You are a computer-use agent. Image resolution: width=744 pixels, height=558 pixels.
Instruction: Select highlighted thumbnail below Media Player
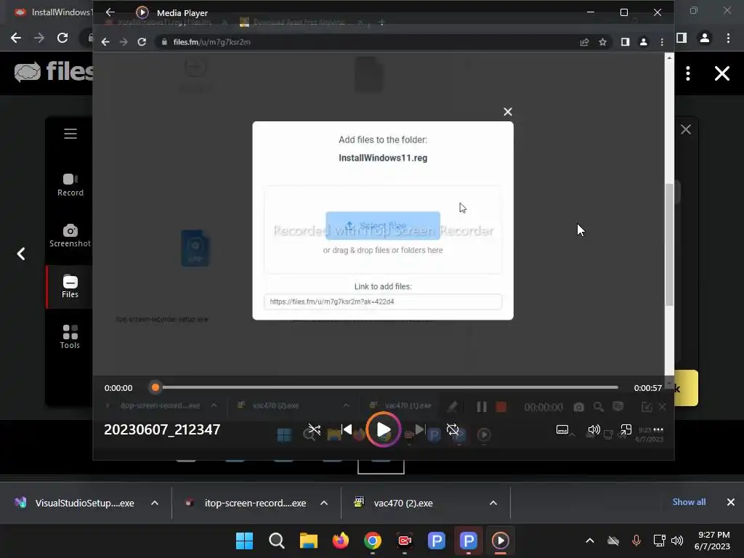(381, 466)
